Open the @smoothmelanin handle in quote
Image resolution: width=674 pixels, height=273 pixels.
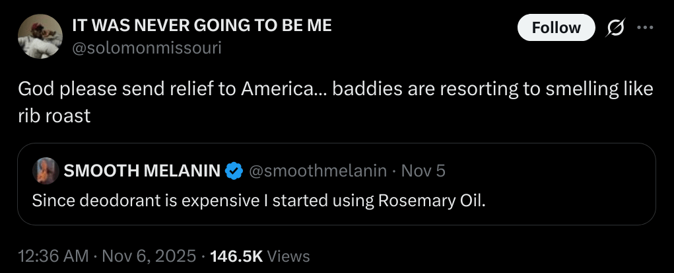(318, 171)
